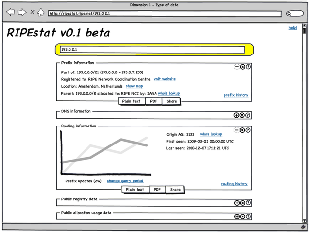Click the vertical scrollbar up arrow
311x234 pixels.
coord(304,25)
